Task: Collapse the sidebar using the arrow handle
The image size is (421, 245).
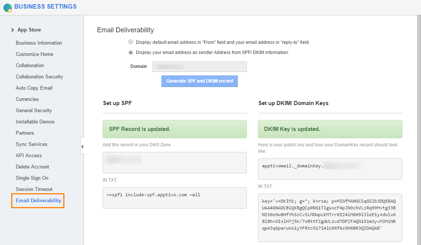Action: tap(82, 147)
